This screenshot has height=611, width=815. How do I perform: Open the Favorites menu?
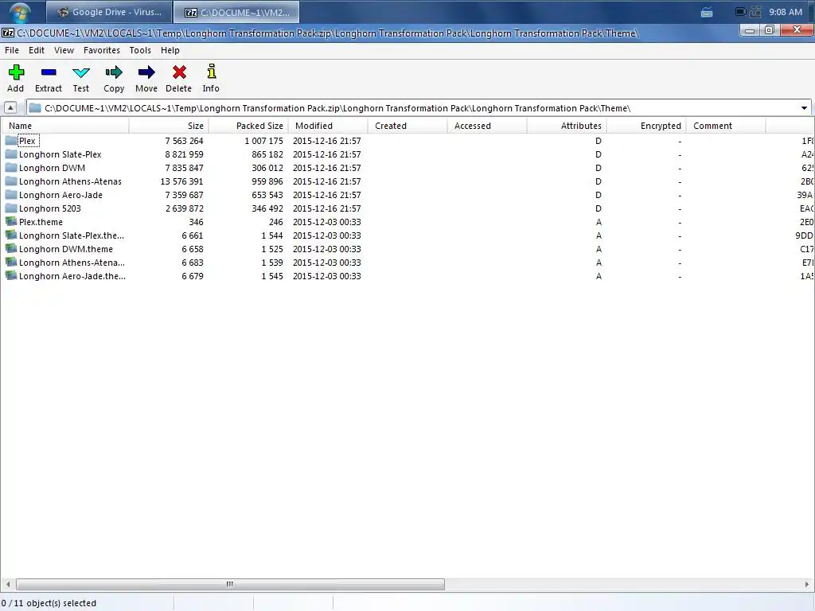point(102,50)
